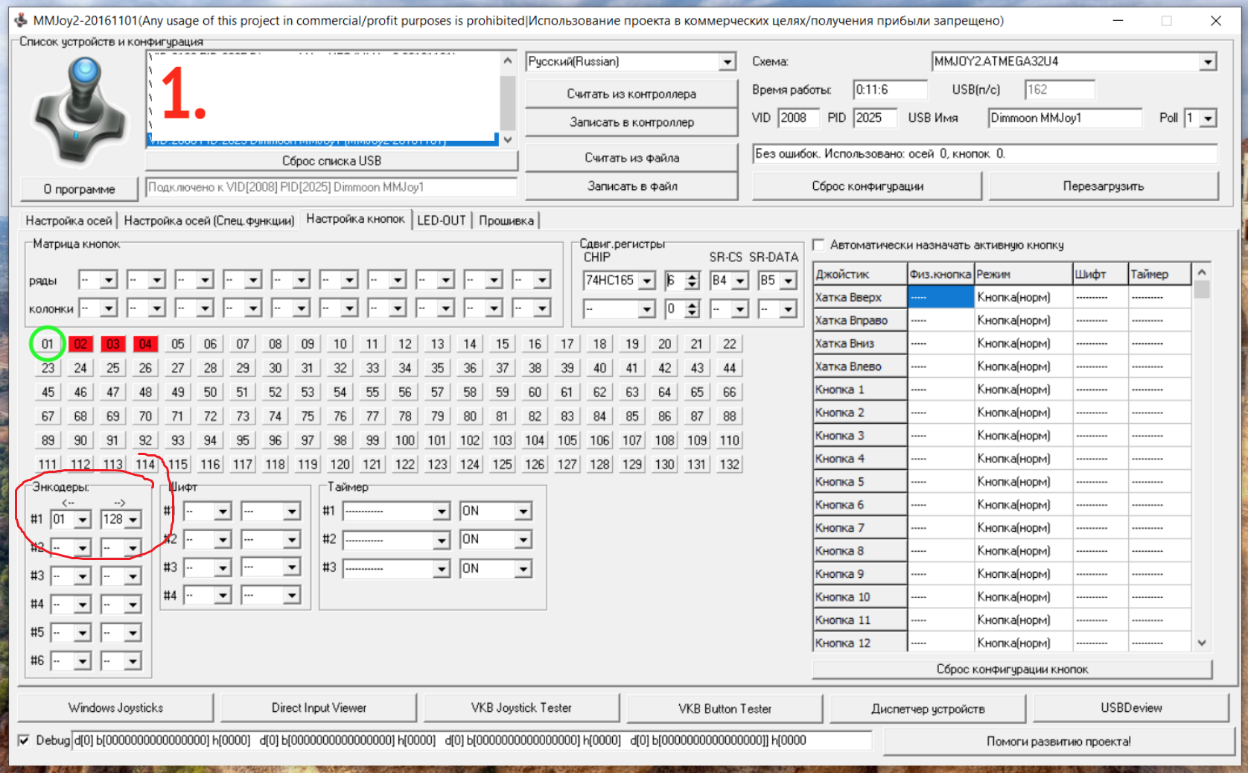Click Записать в контроллер button
Viewport: 1248px width, 773px height.
click(631, 122)
